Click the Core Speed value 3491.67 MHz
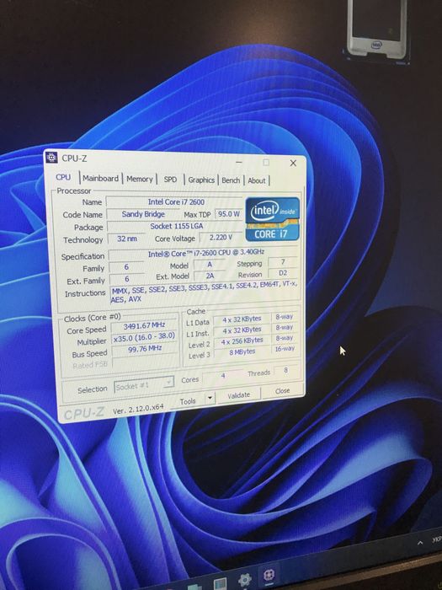 point(145,325)
